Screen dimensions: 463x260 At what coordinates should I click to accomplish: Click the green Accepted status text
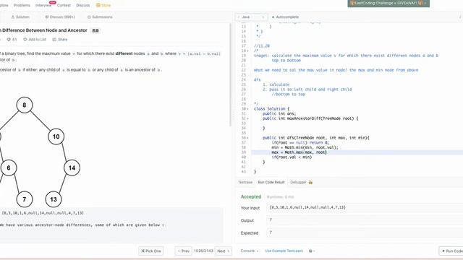click(251, 196)
